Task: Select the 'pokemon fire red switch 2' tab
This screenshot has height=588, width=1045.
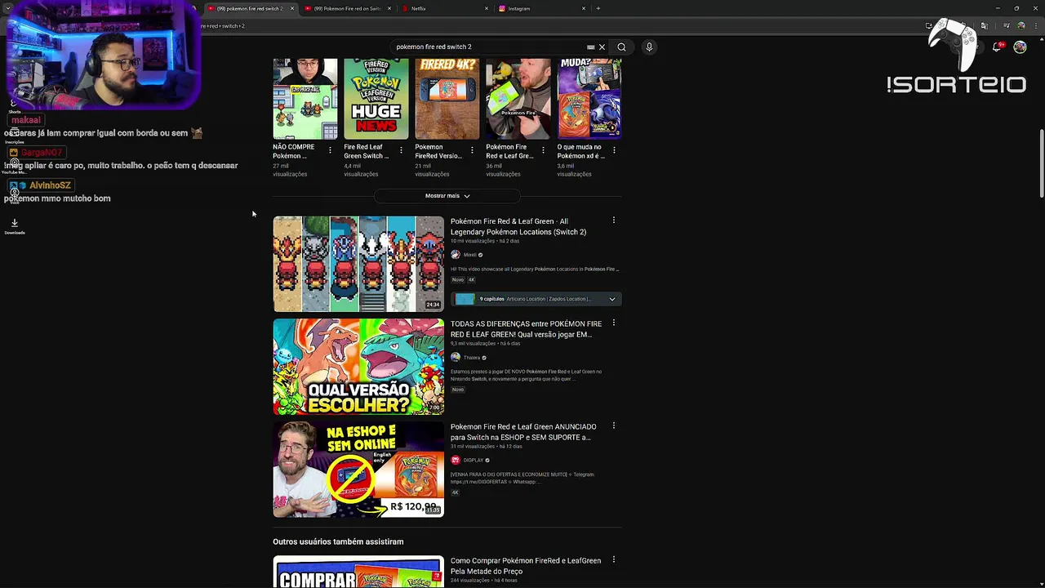Action: (250, 8)
